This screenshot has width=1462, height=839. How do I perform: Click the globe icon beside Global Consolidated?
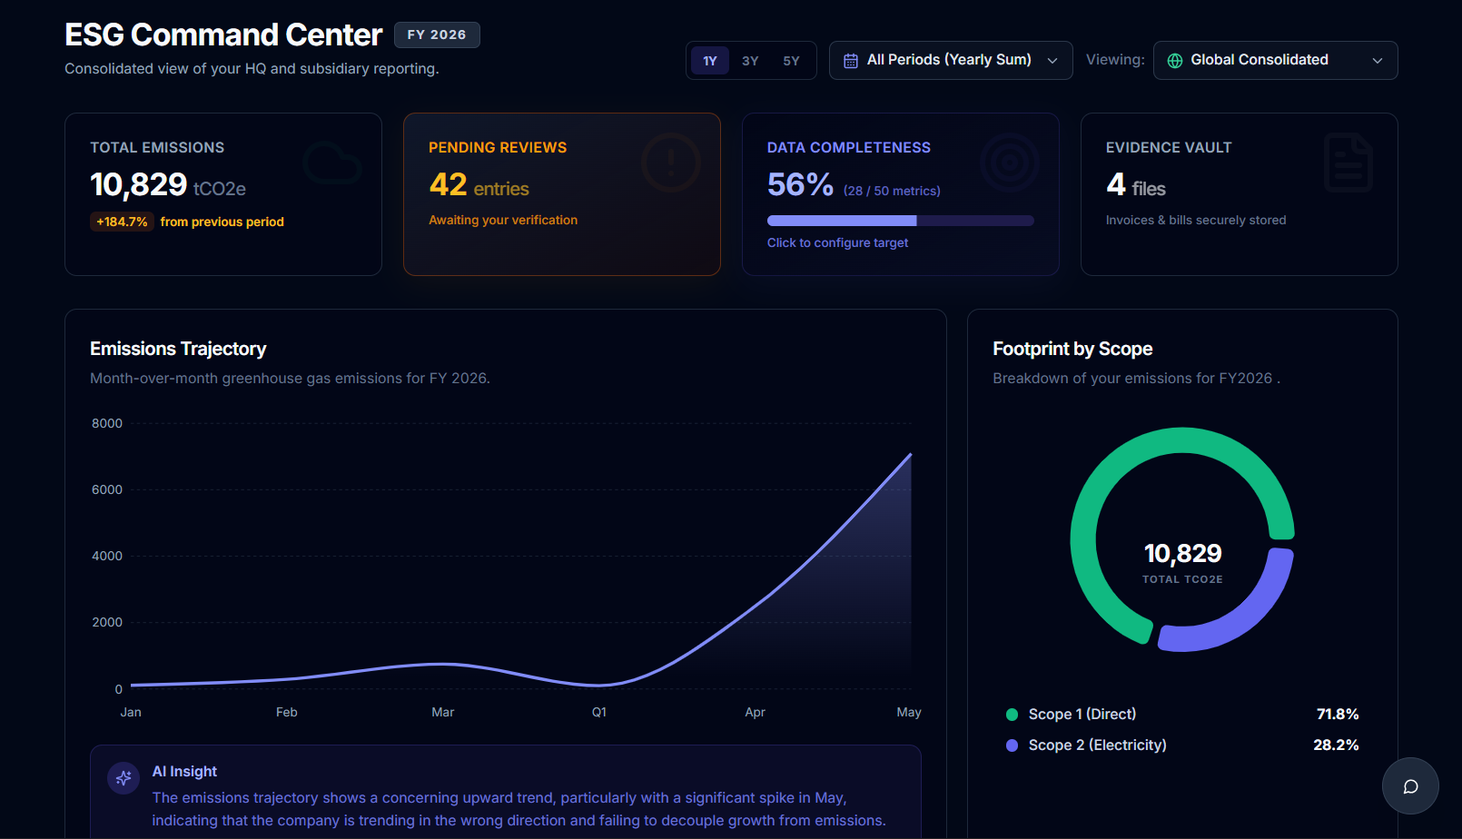[x=1175, y=61]
